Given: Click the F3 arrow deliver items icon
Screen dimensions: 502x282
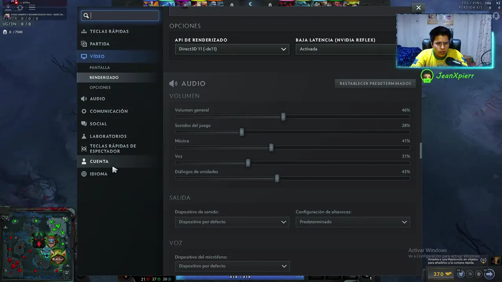Looking at the screenshot, I should pyautogui.click(x=489, y=274).
